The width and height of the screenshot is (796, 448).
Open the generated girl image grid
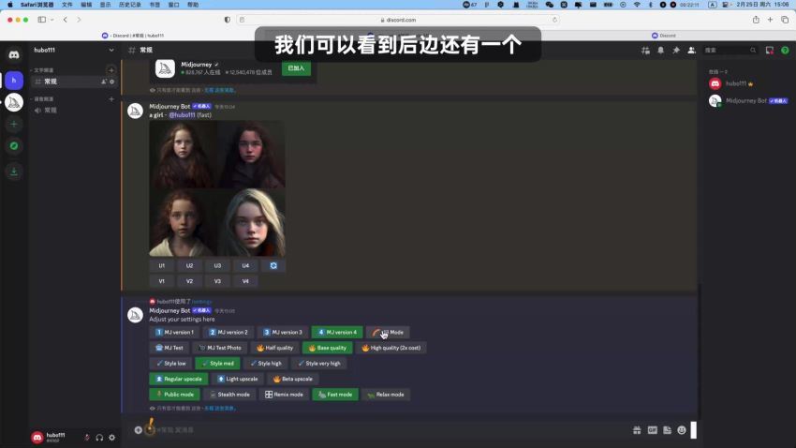(217, 188)
